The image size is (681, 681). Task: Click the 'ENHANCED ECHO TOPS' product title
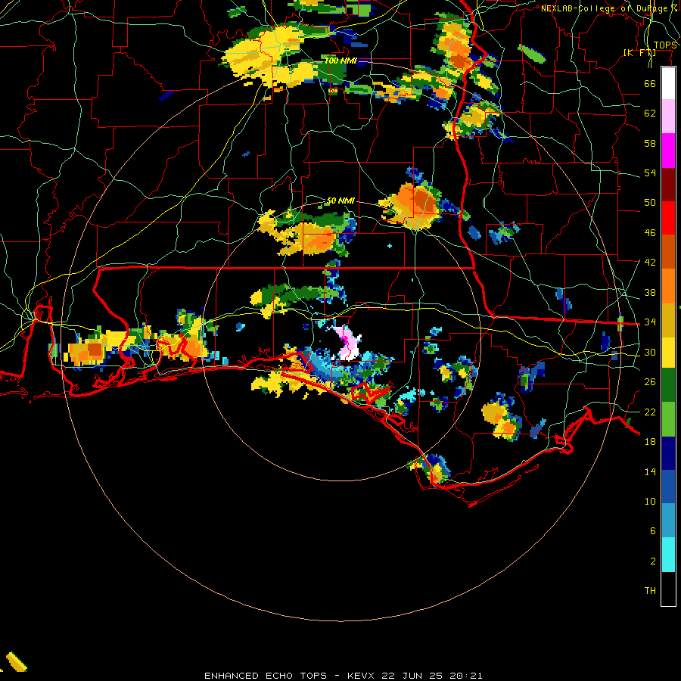(x=266, y=676)
